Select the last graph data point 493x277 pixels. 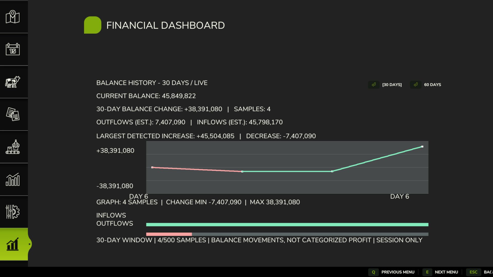coord(422,147)
